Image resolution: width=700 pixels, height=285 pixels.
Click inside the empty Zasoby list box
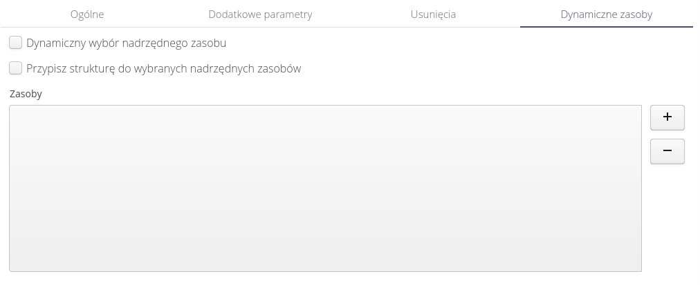(325, 188)
